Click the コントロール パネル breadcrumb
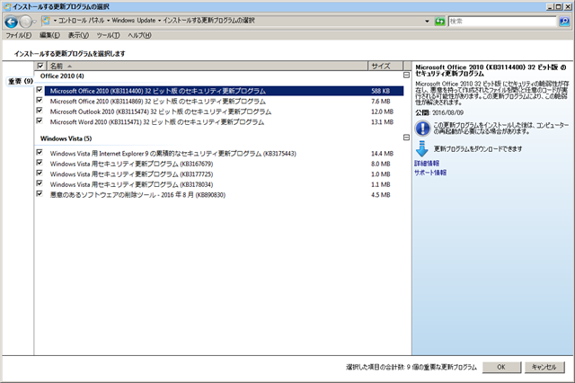The image size is (575, 383). [x=82, y=21]
